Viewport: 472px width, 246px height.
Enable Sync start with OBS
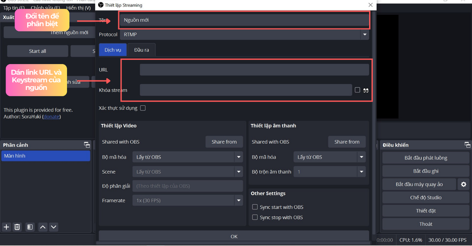[x=254, y=207]
